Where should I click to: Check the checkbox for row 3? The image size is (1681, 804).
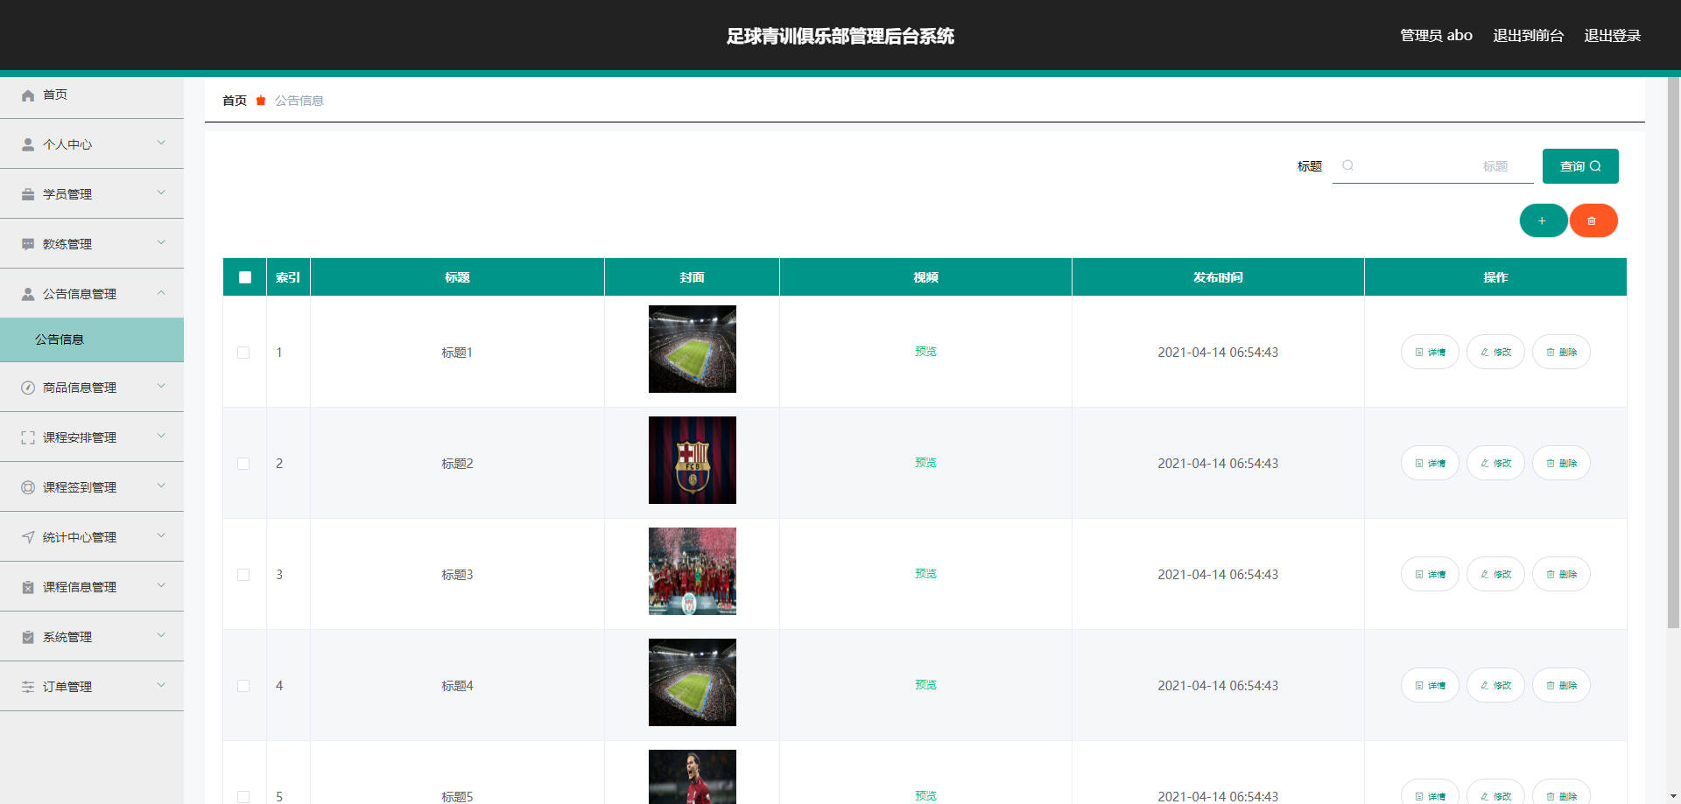[x=243, y=575]
